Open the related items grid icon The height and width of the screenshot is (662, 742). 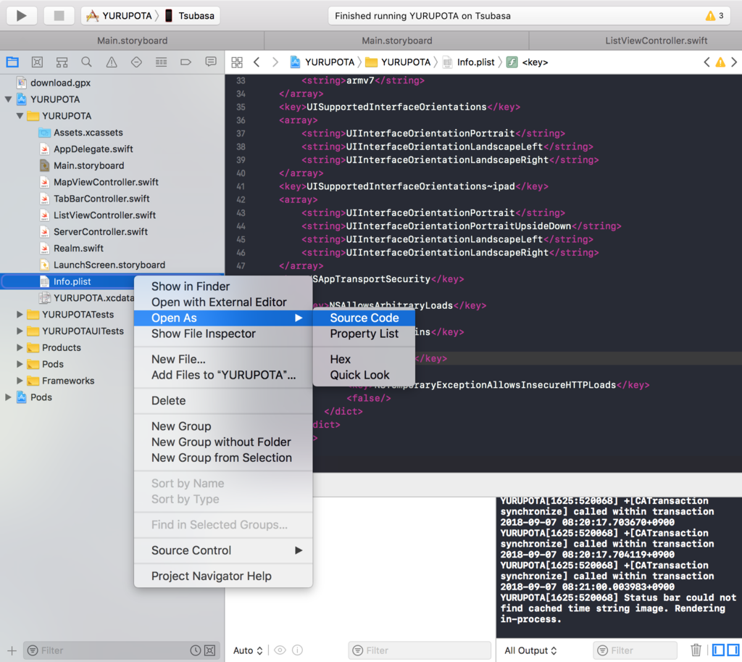[237, 62]
